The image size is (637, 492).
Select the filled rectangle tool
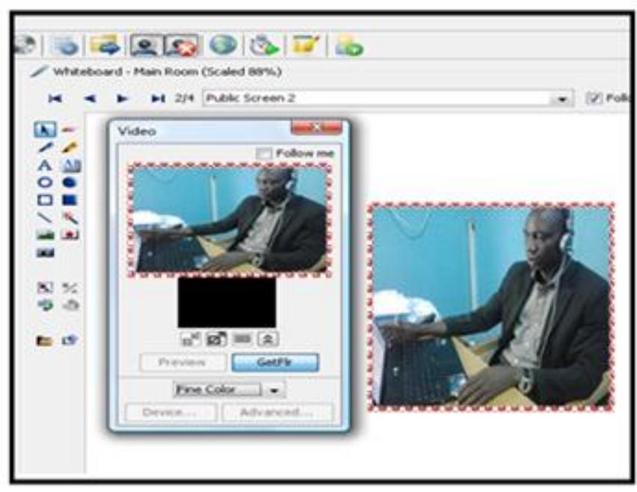70,200
